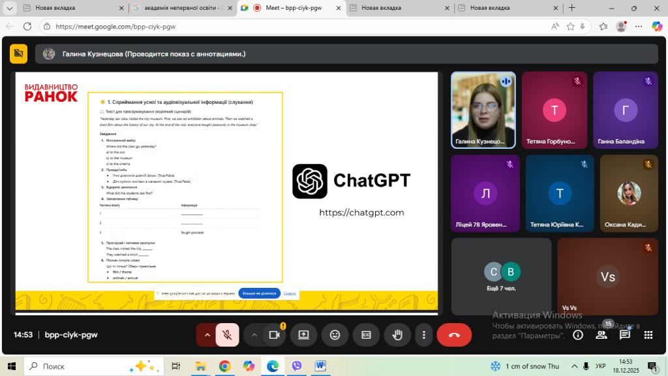
Task: Show the participants list panel
Action: (601, 335)
